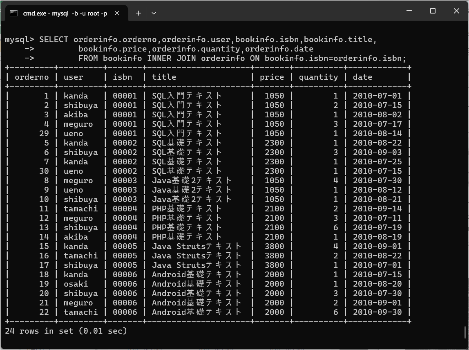Open a new terminal tab

[x=138, y=13]
